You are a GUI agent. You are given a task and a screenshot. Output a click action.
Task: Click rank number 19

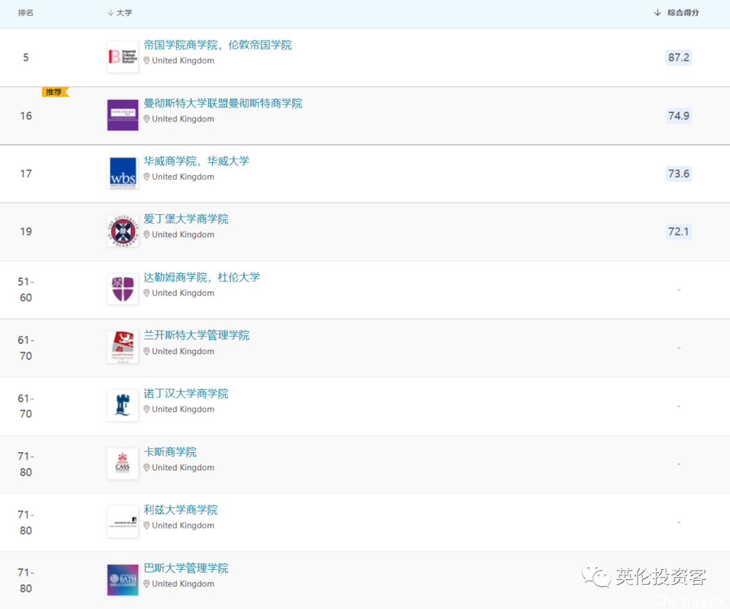pos(26,231)
